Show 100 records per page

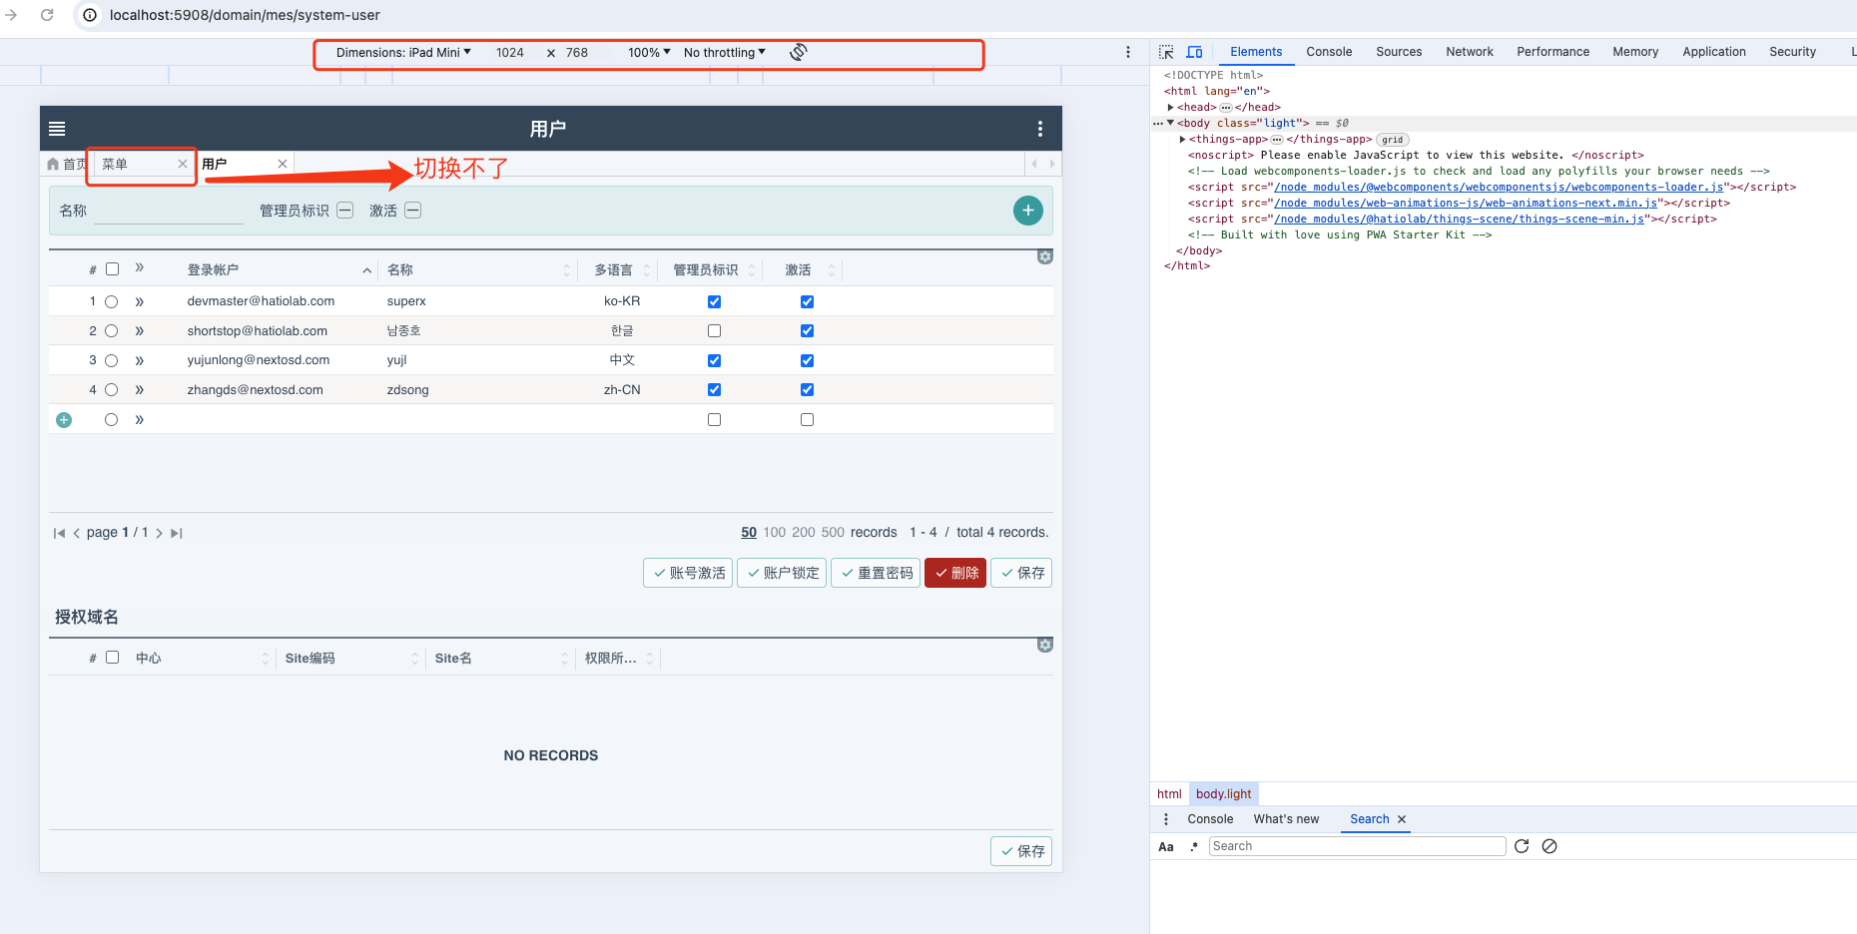775,533
